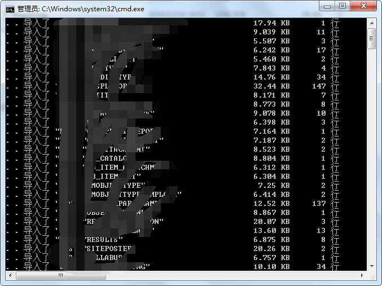Click row count 34 next to 14.76 KB

321,77
